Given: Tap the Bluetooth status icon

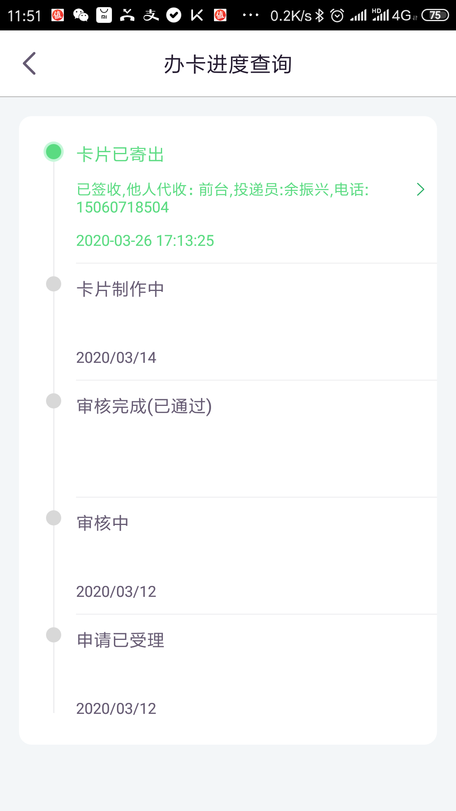Looking at the screenshot, I should tap(320, 16).
